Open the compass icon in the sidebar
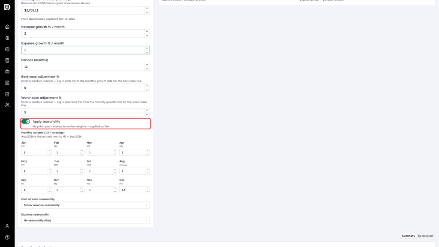439x247 pixels. coord(7,49)
